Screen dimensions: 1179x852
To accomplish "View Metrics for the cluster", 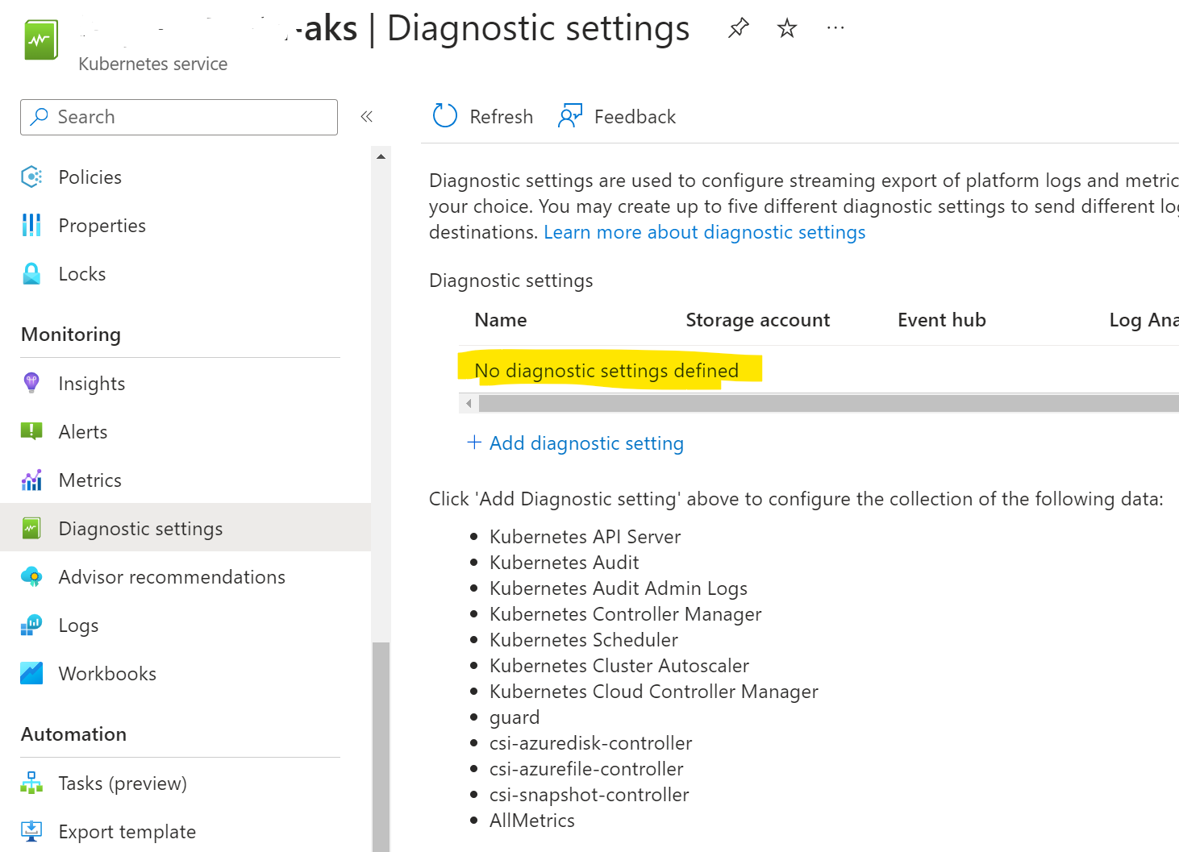I will (x=90, y=480).
